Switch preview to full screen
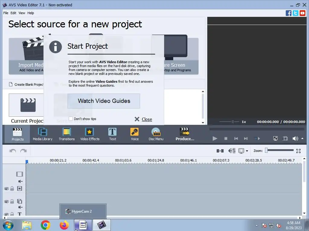This screenshot has width=309, height=231. [276, 138]
